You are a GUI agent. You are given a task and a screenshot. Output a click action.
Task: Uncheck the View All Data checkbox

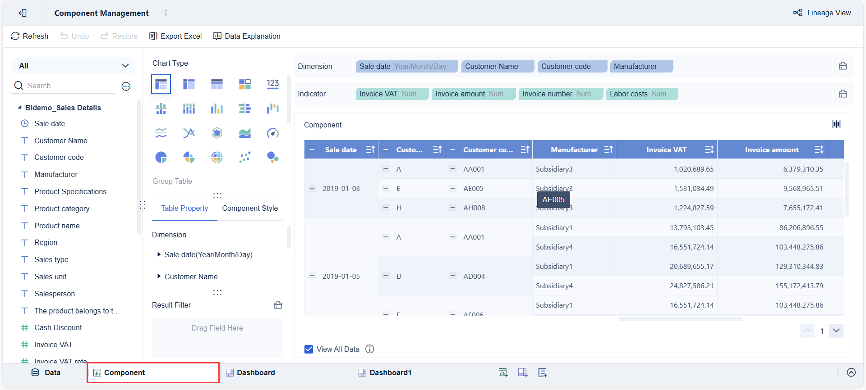pos(309,349)
